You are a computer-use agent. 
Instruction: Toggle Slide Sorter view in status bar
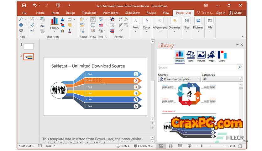coord(170,146)
